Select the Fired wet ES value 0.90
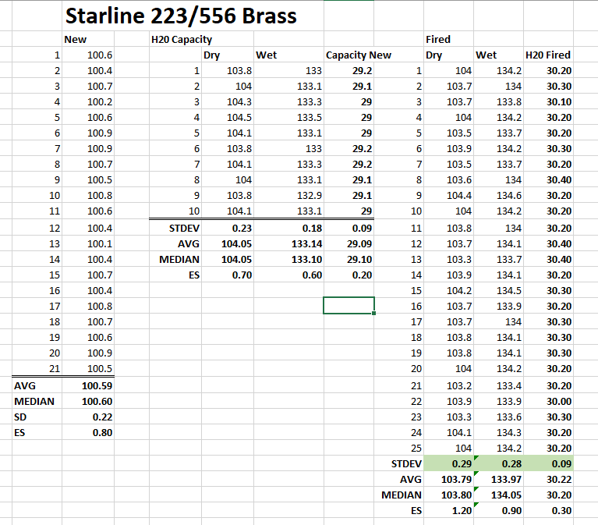Viewport: 598px width, 525px height. (x=498, y=510)
